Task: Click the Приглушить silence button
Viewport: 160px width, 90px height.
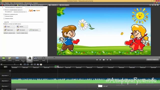Action: pyautogui.click(x=35, y=30)
